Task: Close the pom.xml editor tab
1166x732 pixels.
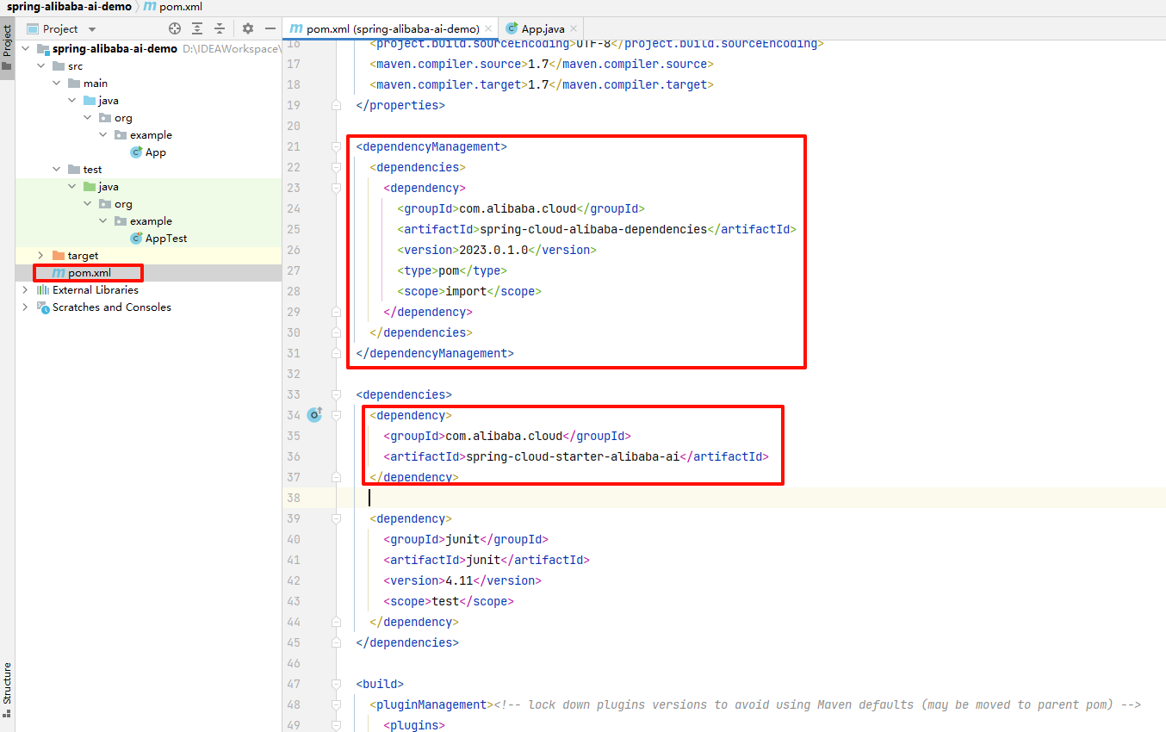Action: click(x=489, y=29)
